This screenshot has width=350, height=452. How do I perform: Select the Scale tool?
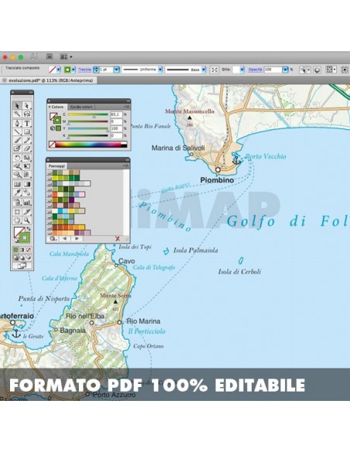27,158
